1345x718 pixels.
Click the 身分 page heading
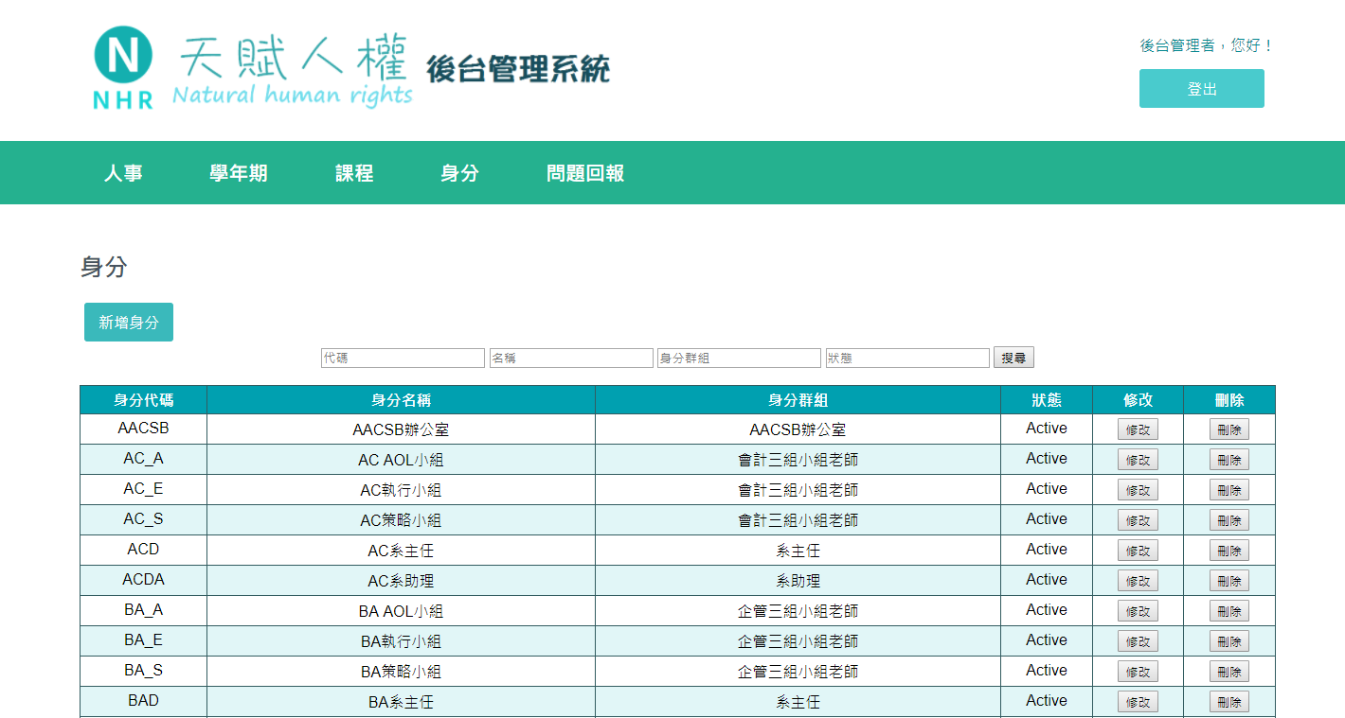(x=104, y=267)
